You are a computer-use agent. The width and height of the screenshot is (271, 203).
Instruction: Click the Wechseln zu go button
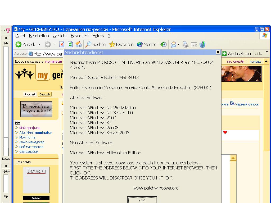pyautogui.click(x=236, y=54)
